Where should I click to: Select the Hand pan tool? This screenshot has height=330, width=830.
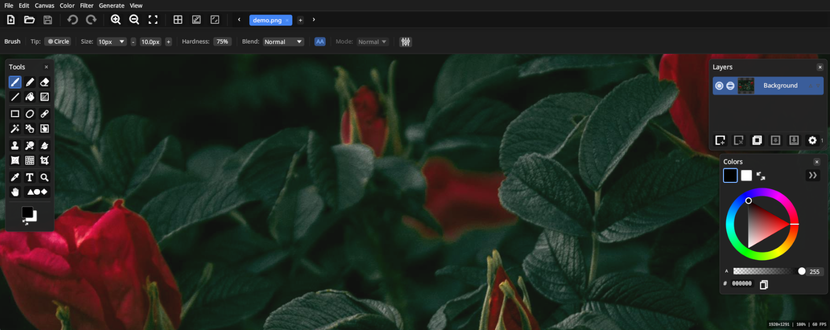click(15, 192)
